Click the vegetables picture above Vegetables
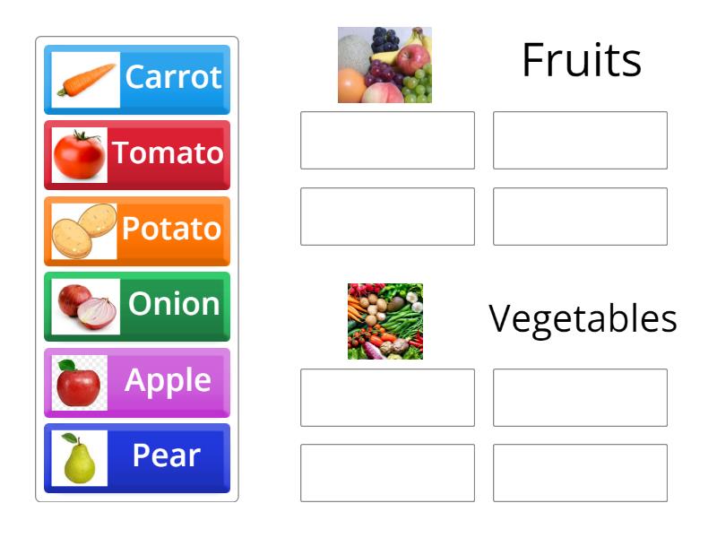This screenshot has height=538, width=717. 384,319
